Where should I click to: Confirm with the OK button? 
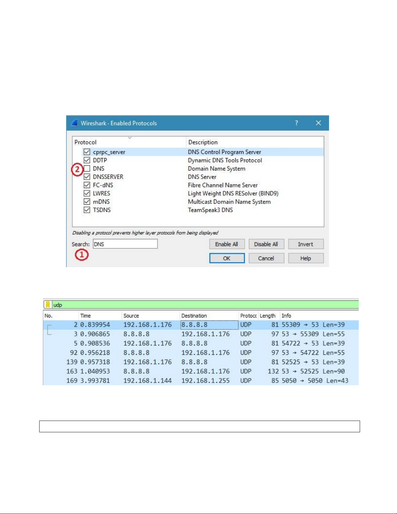coord(227,258)
